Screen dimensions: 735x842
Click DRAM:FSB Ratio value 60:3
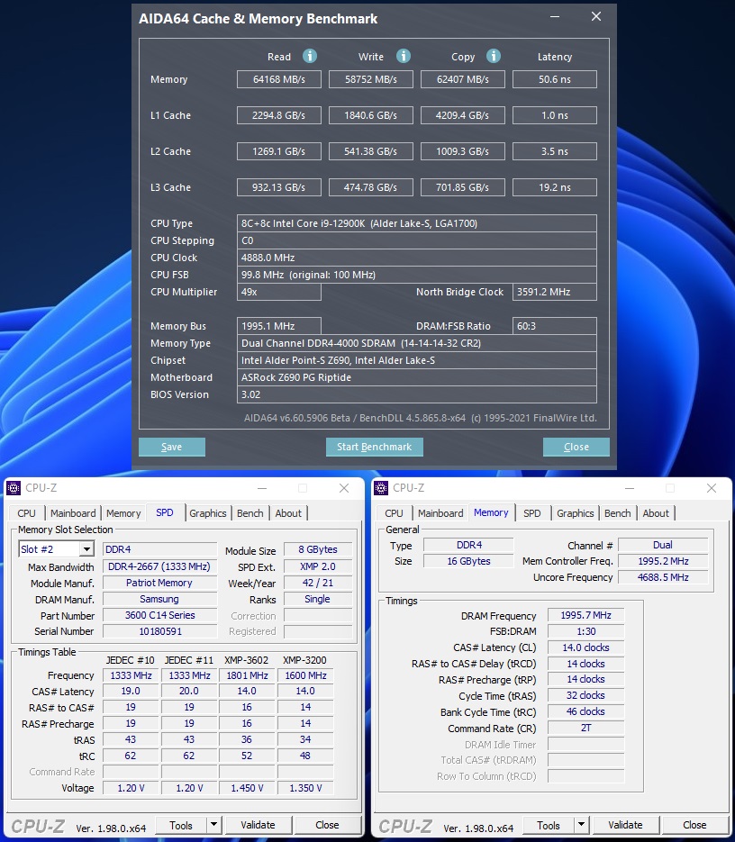[555, 326]
